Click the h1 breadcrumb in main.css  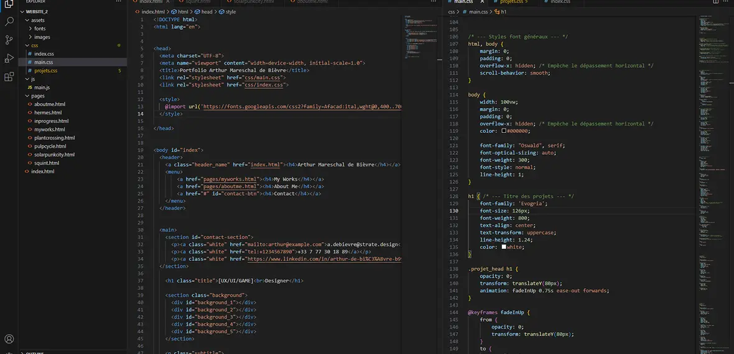point(503,12)
